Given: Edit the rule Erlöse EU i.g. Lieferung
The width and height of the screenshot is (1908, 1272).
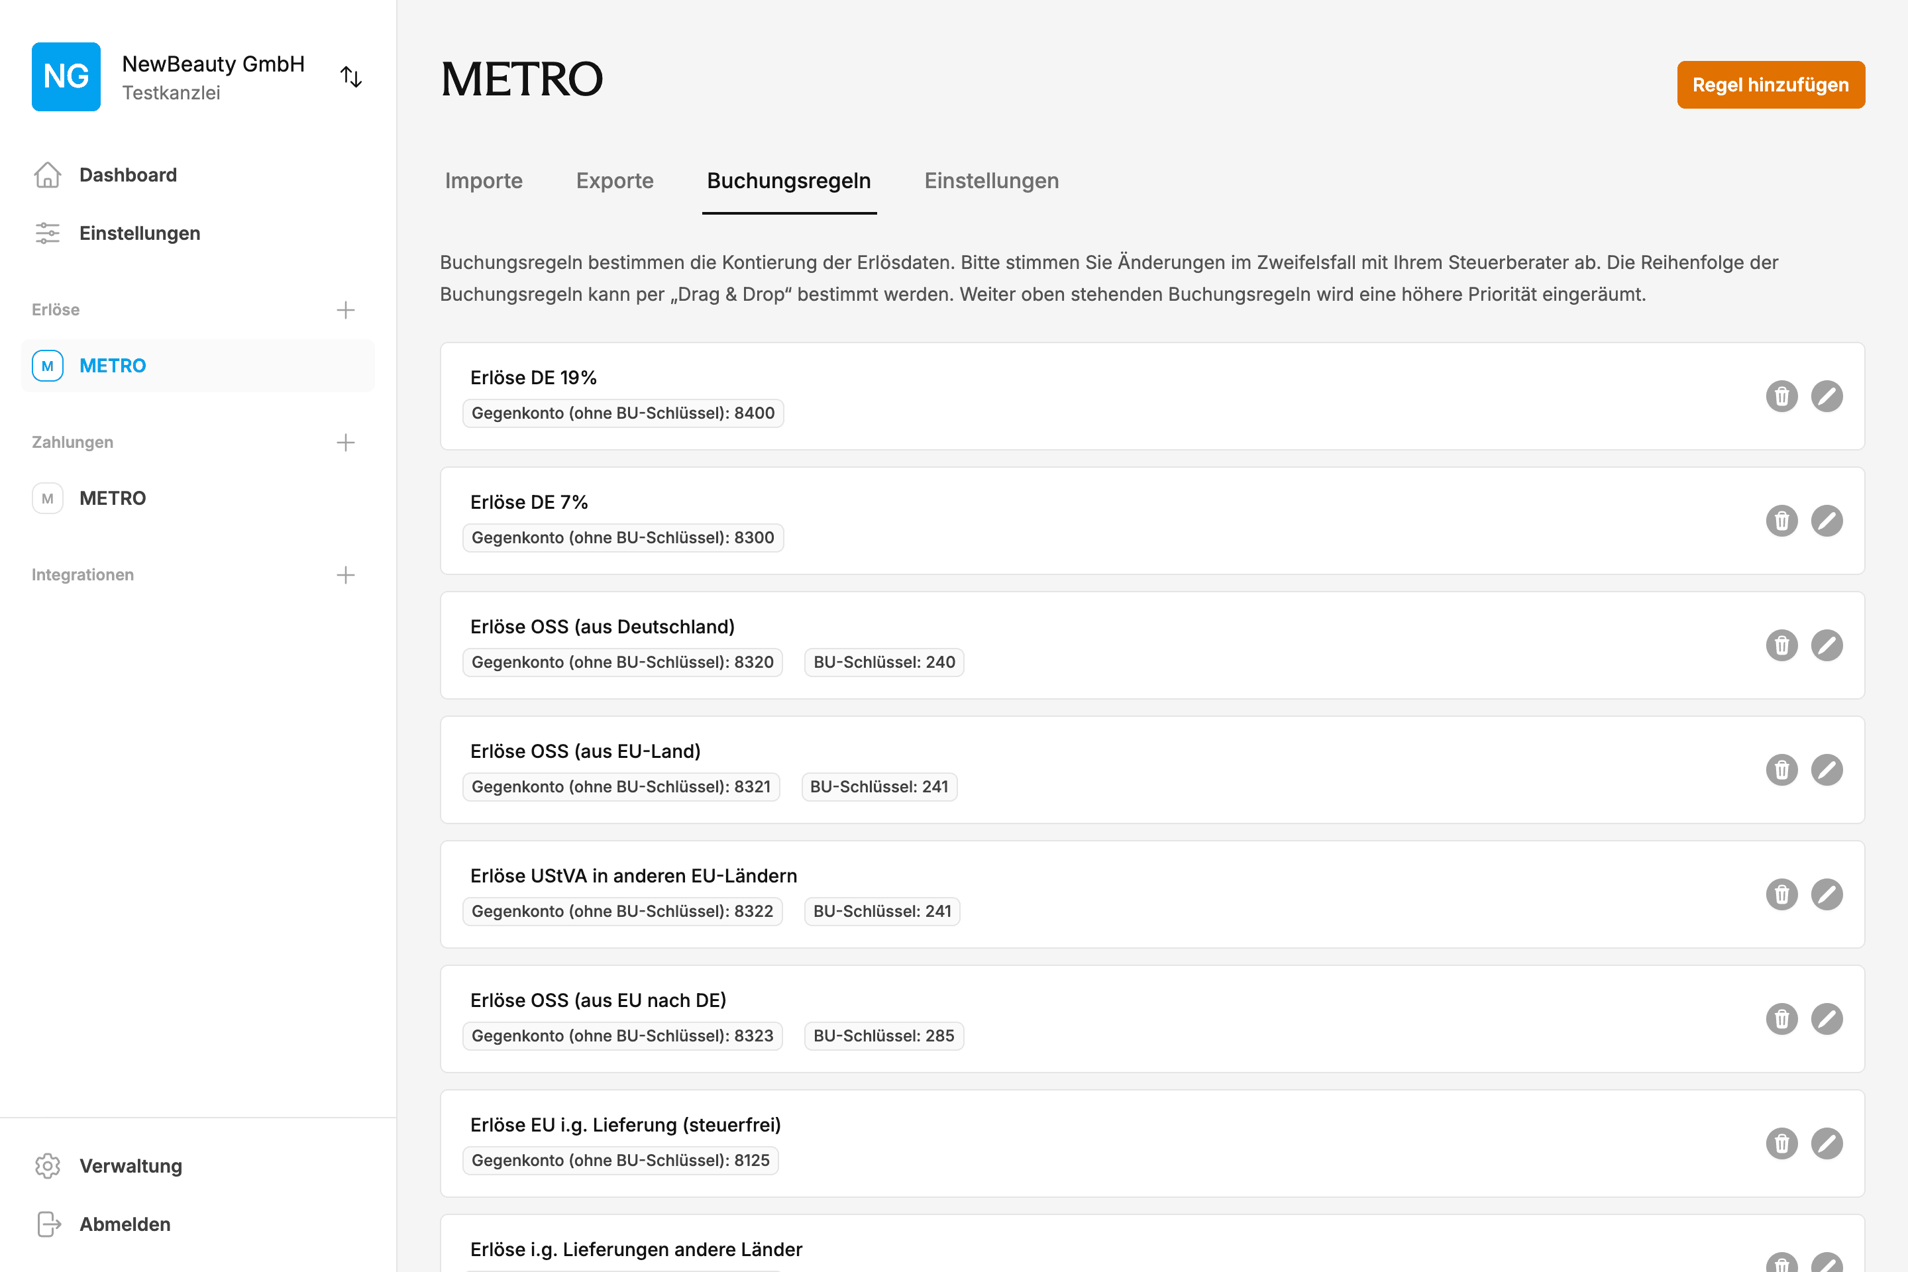Looking at the screenshot, I should [1827, 1143].
